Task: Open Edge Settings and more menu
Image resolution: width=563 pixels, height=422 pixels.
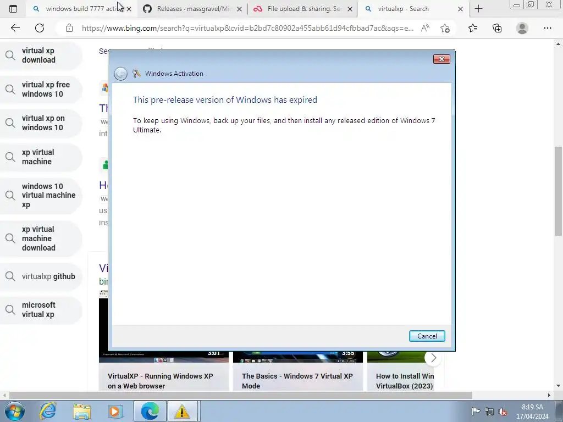Action: tap(547, 28)
